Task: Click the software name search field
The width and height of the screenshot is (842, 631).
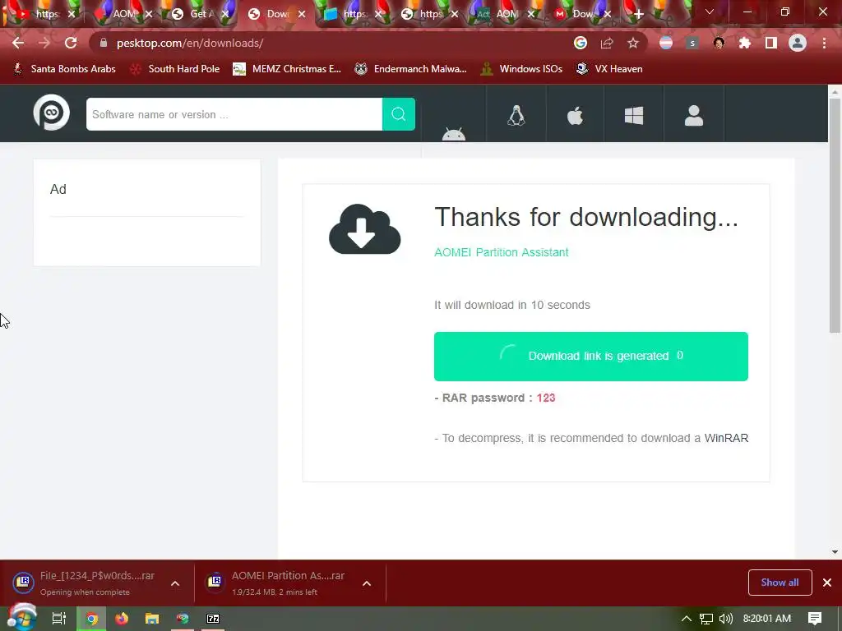Action: tap(234, 114)
